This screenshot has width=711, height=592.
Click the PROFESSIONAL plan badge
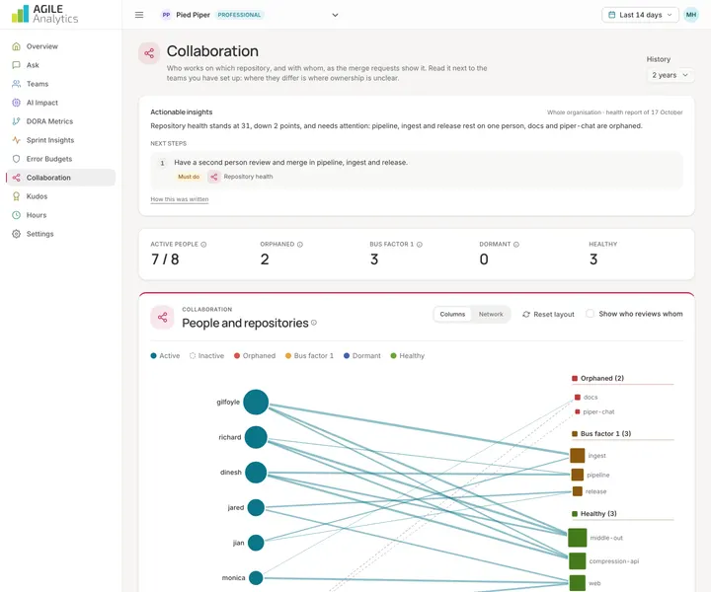pyautogui.click(x=239, y=15)
